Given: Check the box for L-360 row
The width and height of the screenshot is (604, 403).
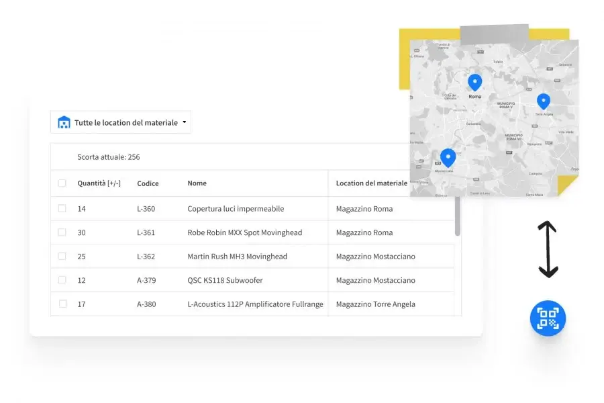Looking at the screenshot, I should pyautogui.click(x=62, y=209).
